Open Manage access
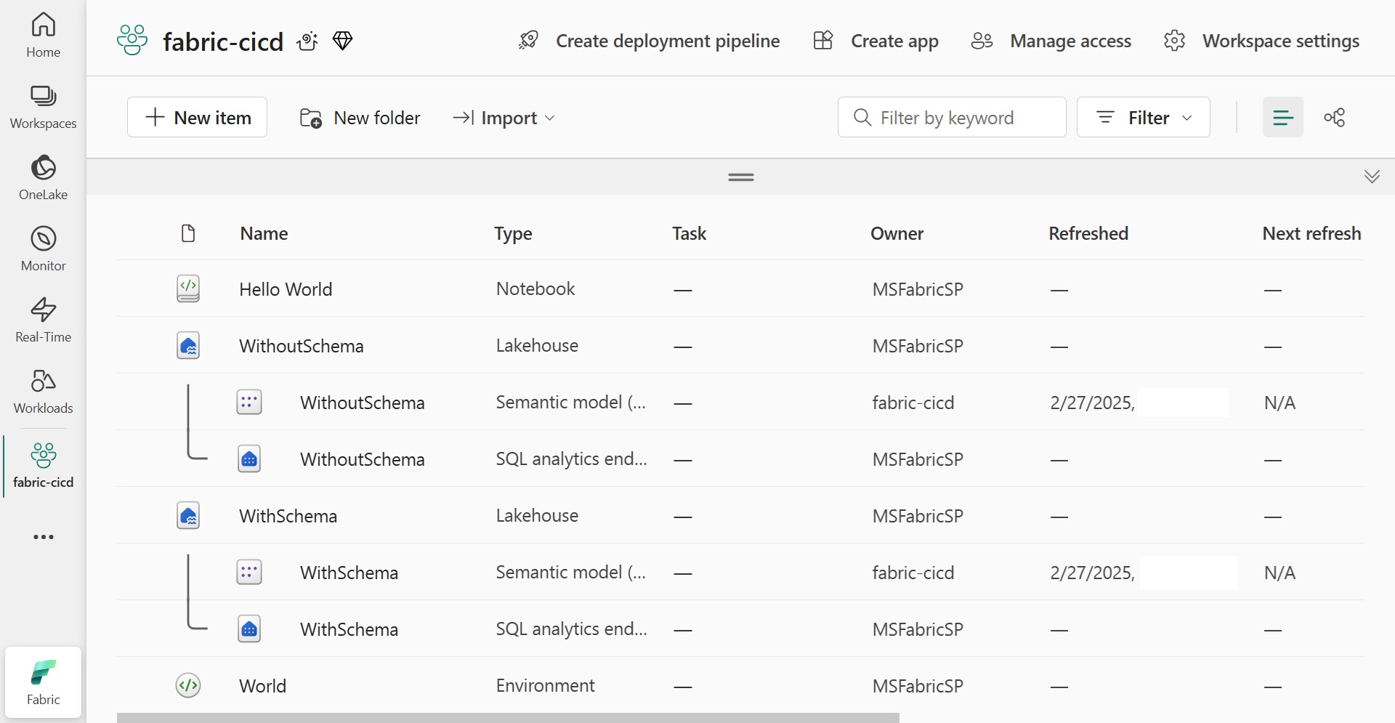This screenshot has height=723, width=1395. click(x=1051, y=41)
